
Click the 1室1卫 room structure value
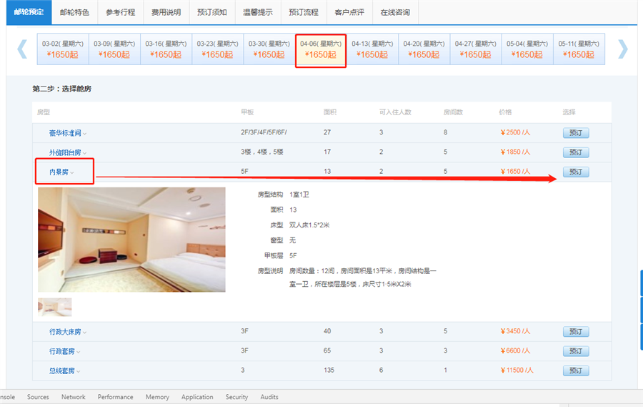click(x=299, y=195)
